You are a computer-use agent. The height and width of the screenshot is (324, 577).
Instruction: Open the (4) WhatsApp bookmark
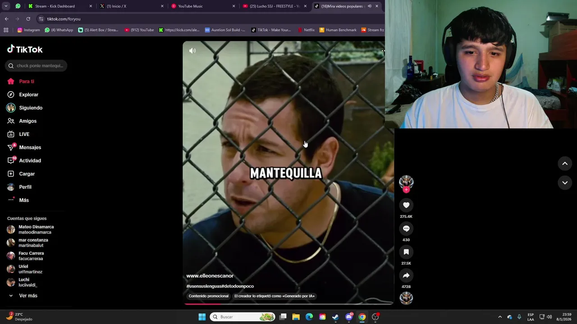[x=59, y=30]
